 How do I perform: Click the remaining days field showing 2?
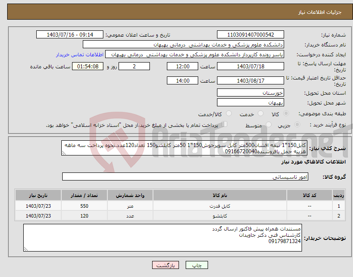[x=134, y=66]
